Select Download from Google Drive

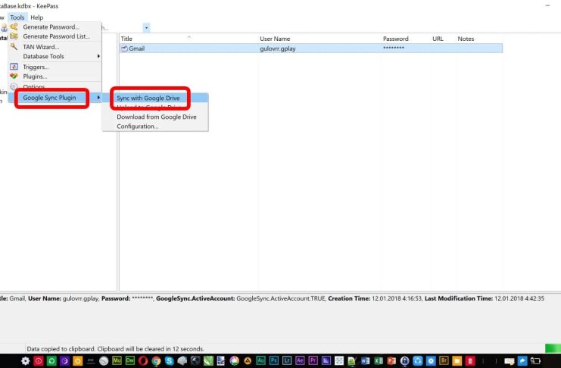[x=155, y=117]
